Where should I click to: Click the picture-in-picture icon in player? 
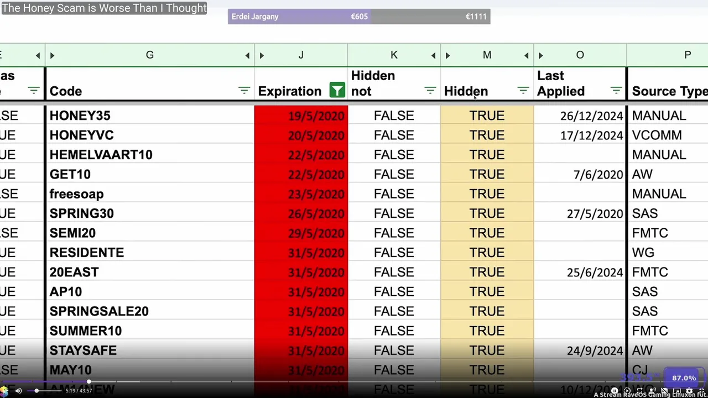pyautogui.click(x=677, y=391)
